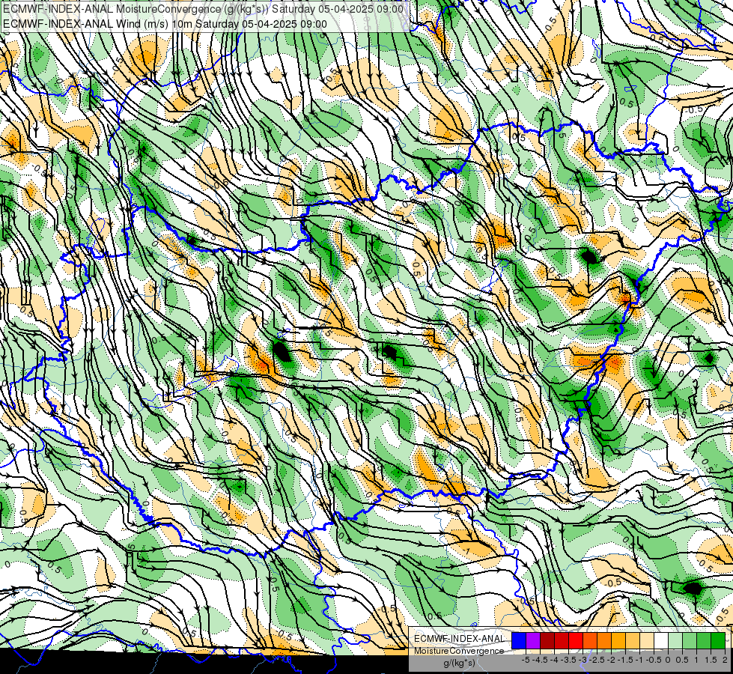Click the purple legend swatch

pos(533,640)
